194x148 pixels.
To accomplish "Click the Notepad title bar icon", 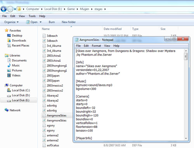I will click(77, 40).
